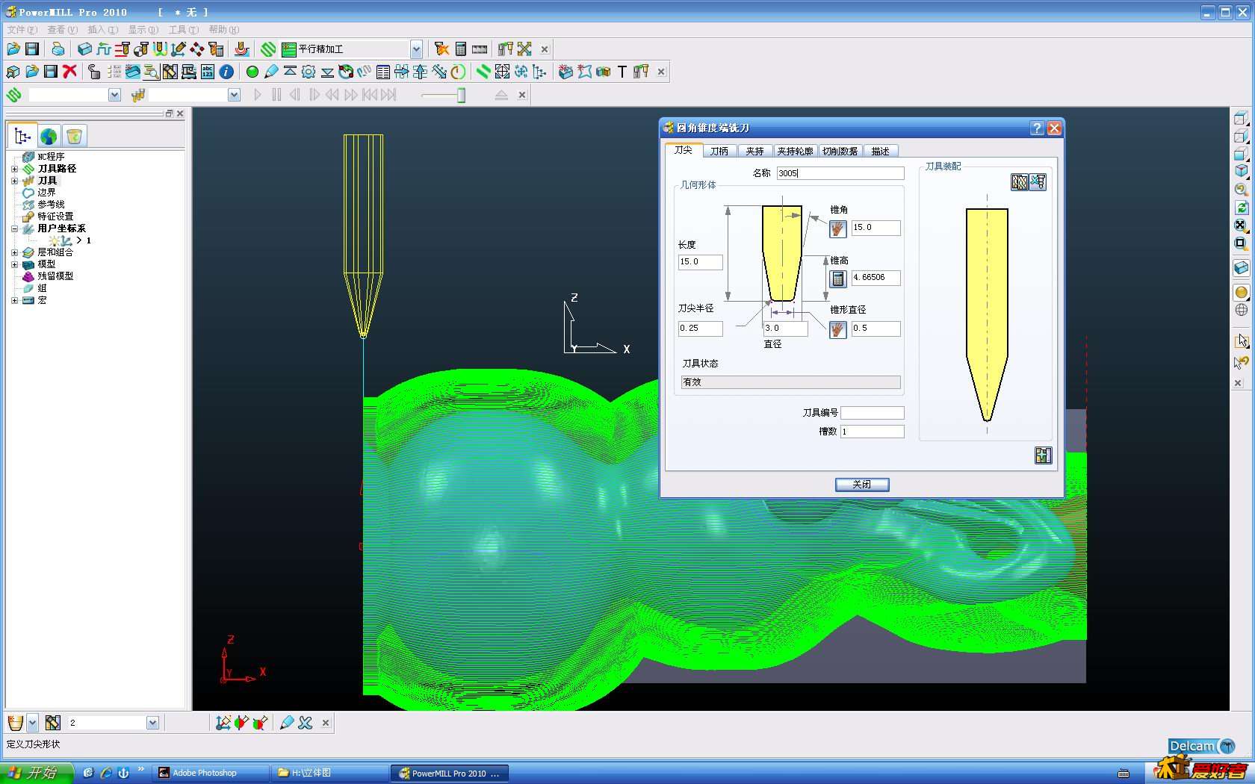Open the 工具 menu
Screen dimensions: 1255x784
pyautogui.click(x=183, y=30)
